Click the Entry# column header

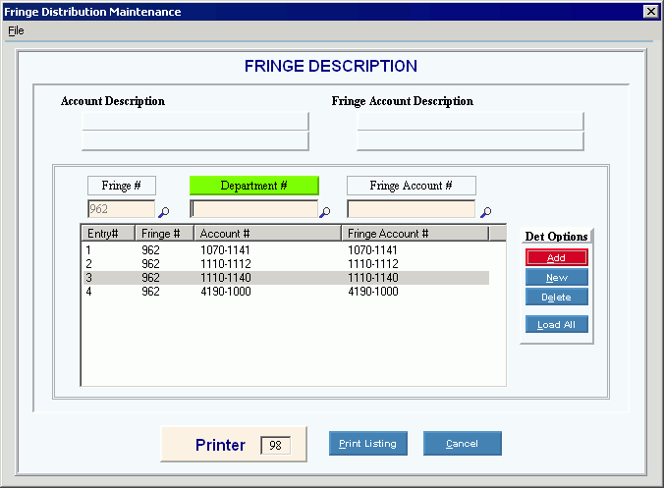[107, 234]
